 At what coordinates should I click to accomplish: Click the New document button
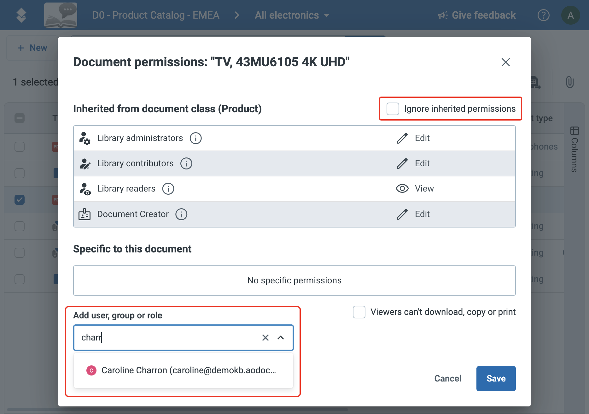tap(32, 48)
